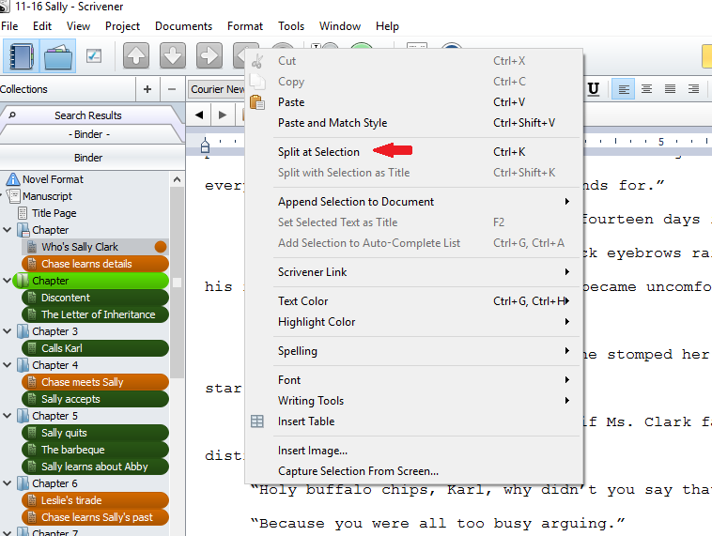Click the Paste clipboard icon in context menu
The height and width of the screenshot is (536, 712).
[x=257, y=102]
